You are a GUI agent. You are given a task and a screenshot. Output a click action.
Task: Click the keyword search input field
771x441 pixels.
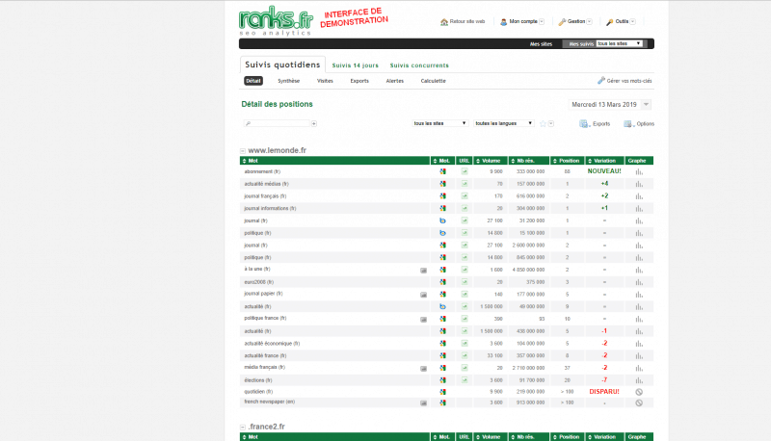[279, 124]
